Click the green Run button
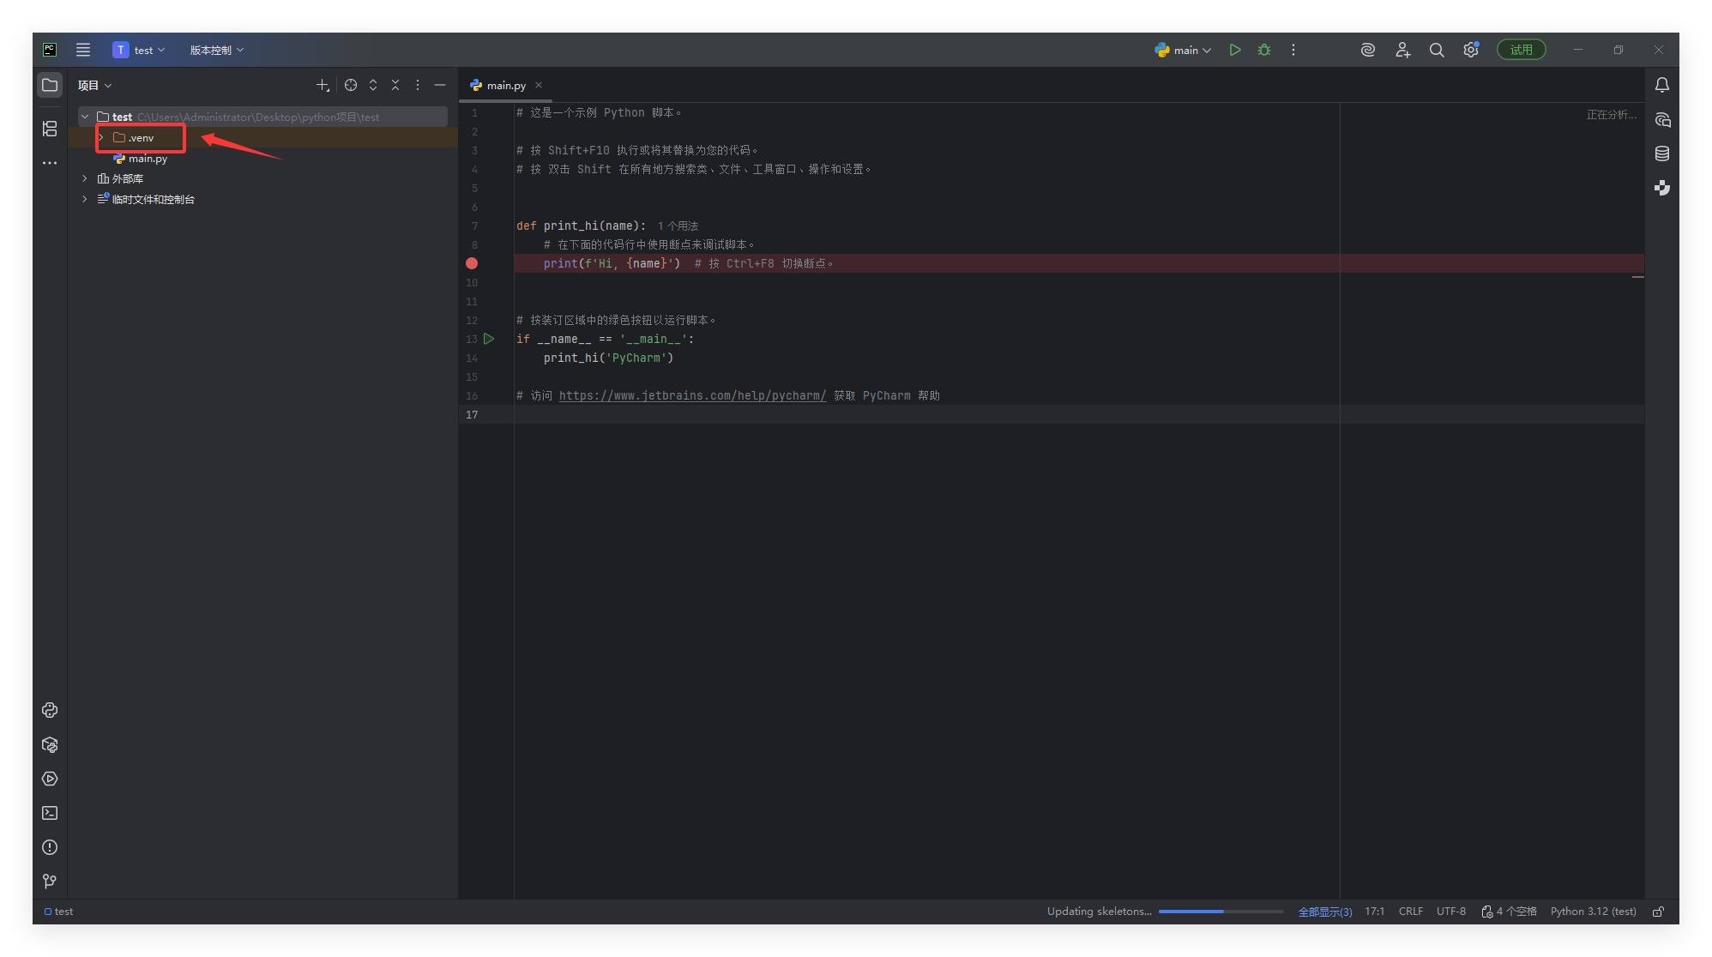The image size is (1712, 957). [1234, 50]
